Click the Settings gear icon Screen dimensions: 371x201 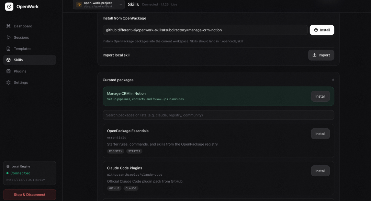(9, 83)
